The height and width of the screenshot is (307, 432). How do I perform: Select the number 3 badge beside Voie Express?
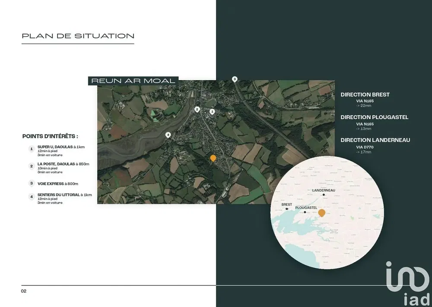(x=32, y=183)
